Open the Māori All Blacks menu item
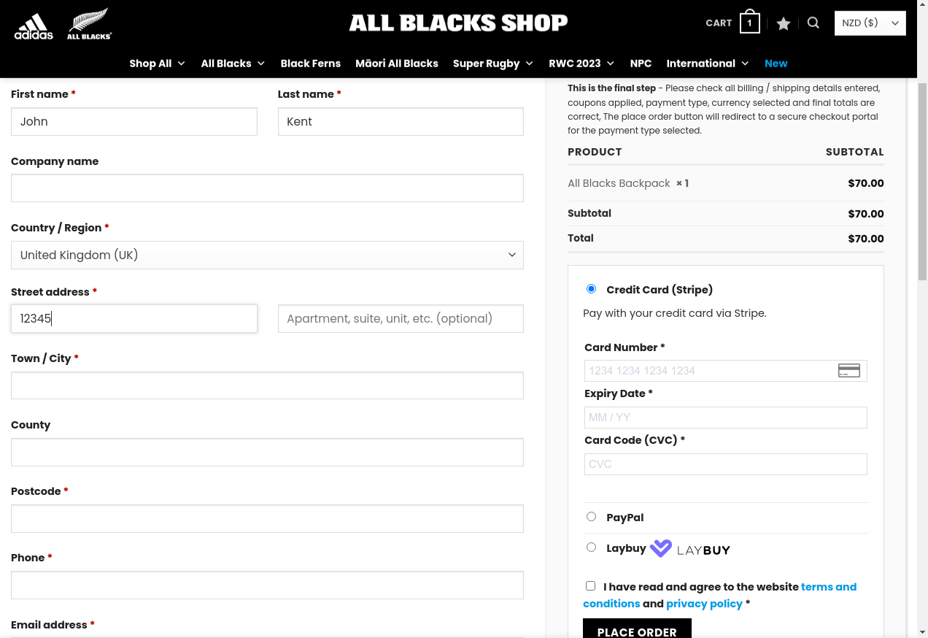 pos(397,64)
